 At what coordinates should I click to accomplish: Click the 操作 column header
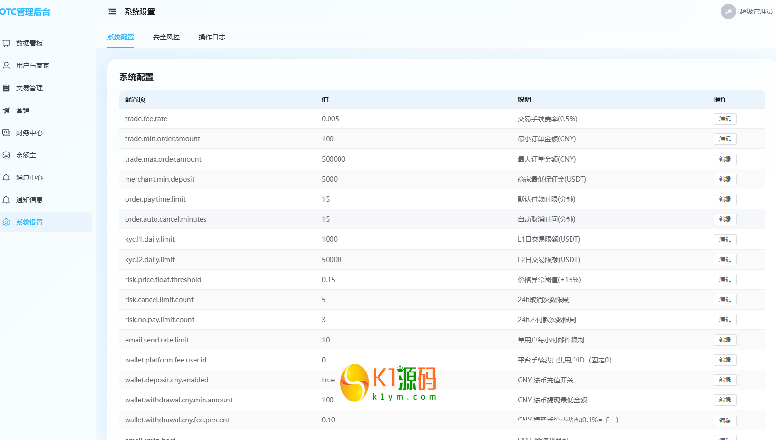coord(720,99)
